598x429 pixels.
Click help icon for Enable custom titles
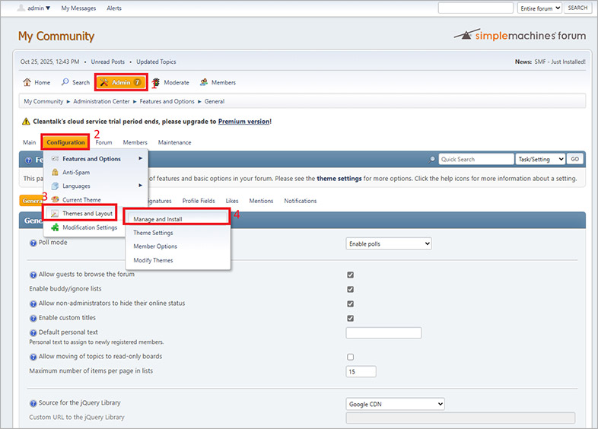coord(33,318)
